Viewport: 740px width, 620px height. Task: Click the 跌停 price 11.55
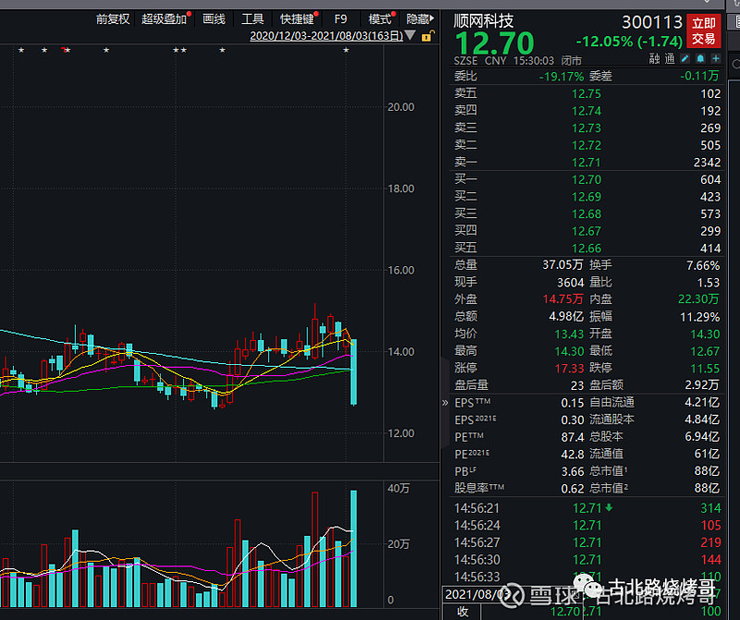(705, 369)
